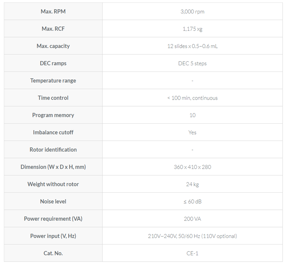Click the "Temperature range" label
Viewport: 286px width, 265px height.
53,81
